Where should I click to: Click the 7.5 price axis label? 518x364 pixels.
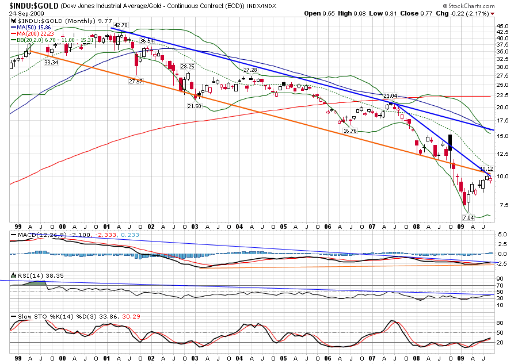pos(504,205)
